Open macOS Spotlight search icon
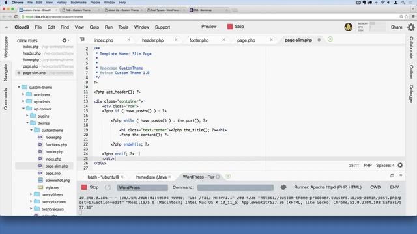Screen dimensions: 417x234 tap(403, 3)
